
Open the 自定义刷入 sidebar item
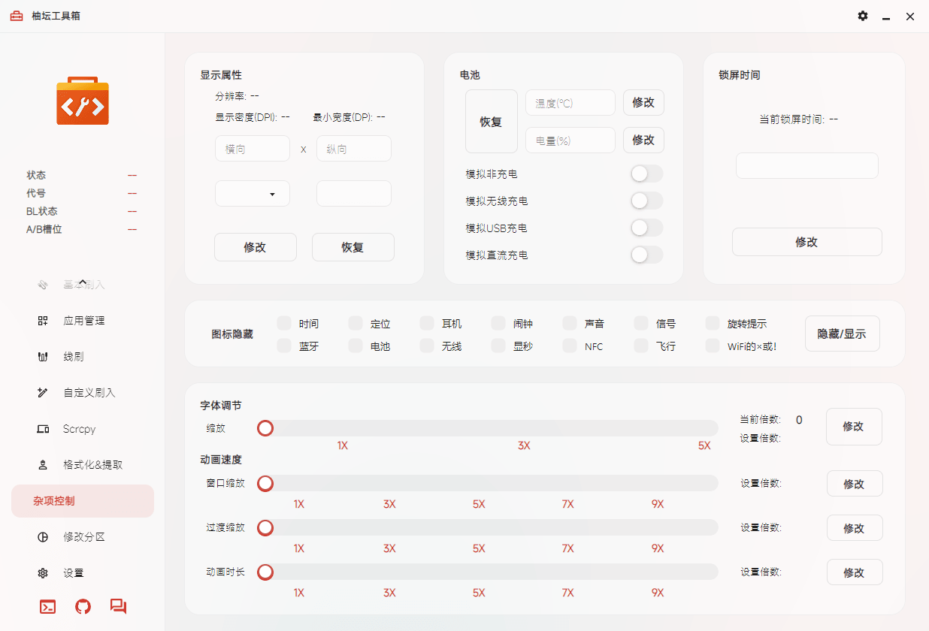[89, 393]
